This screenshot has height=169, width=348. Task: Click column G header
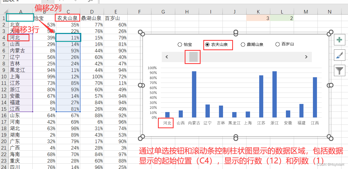click(163, 11)
